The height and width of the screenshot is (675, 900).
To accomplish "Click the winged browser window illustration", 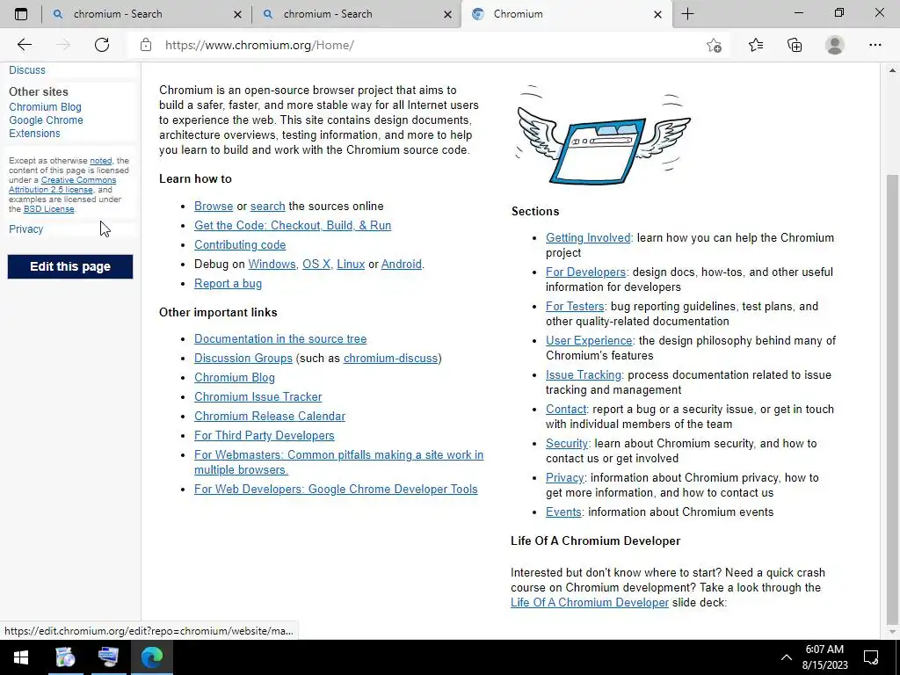I will 603,135.
